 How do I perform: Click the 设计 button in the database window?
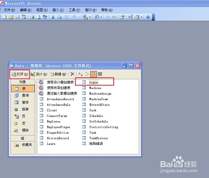click(x=39, y=74)
